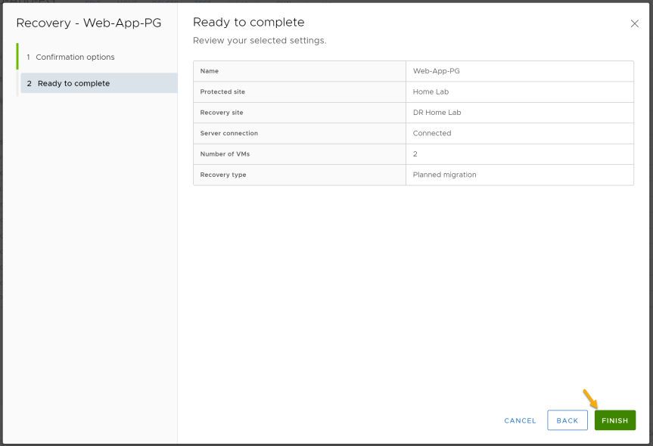This screenshot has width=653, height=446.
Task: Click the DR Home Lab value
Action: tap(437, 113)
